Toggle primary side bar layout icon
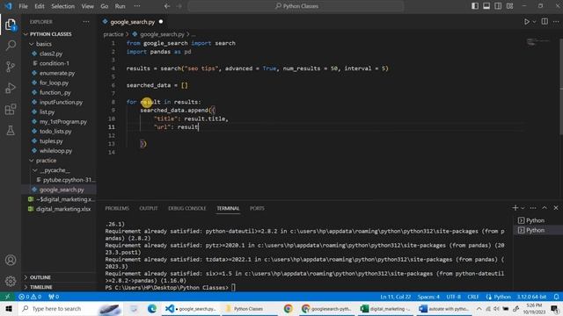 475,6
